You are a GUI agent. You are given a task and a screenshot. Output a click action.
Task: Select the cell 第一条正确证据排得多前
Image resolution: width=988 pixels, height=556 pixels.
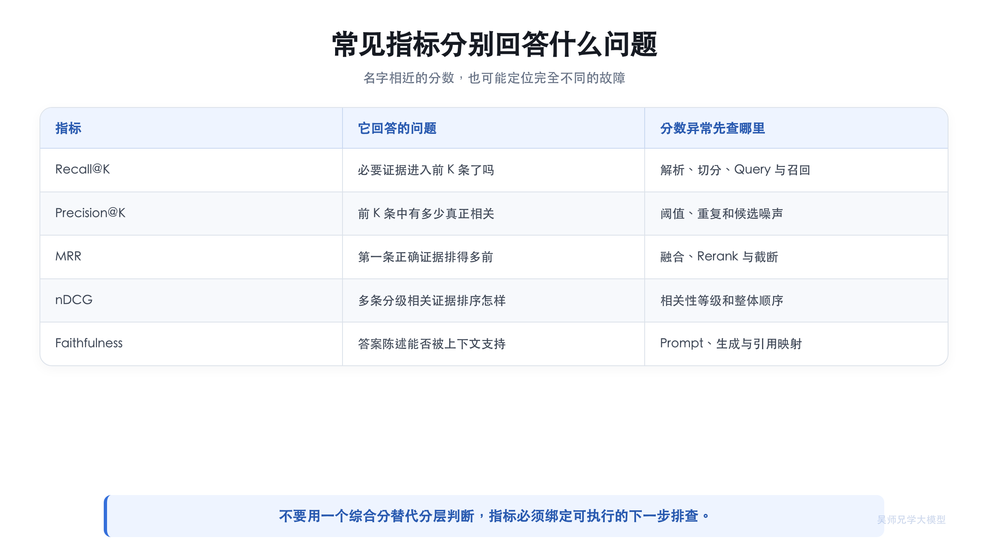pyautogui.click(x=494, y=257)
